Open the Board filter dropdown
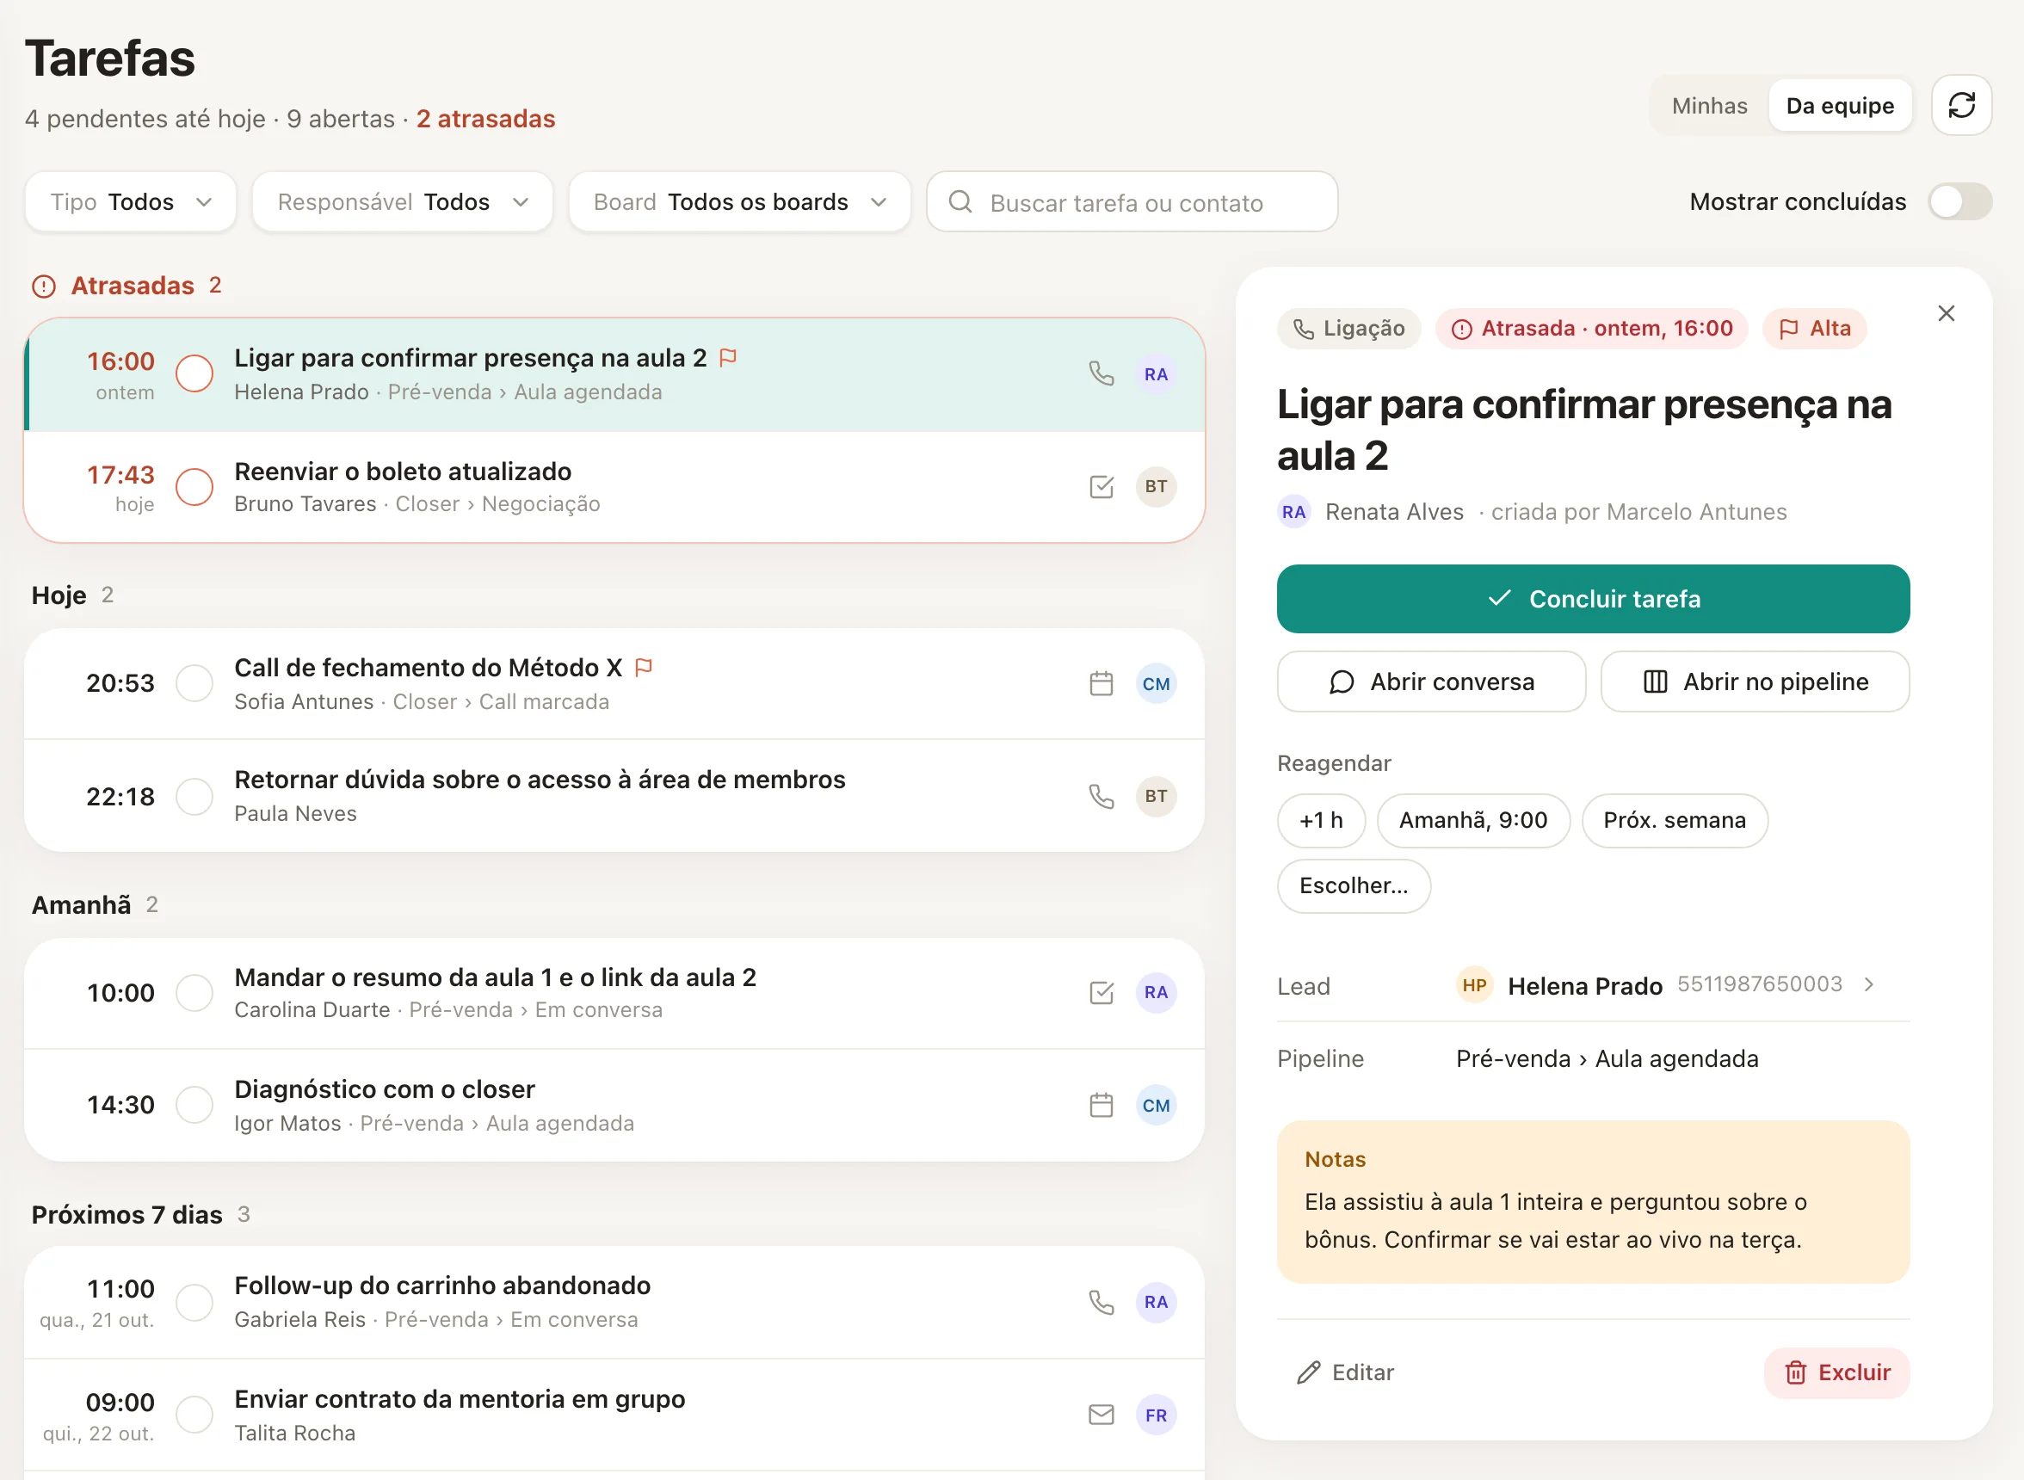 pyautogui.click(x=739, y=201)
